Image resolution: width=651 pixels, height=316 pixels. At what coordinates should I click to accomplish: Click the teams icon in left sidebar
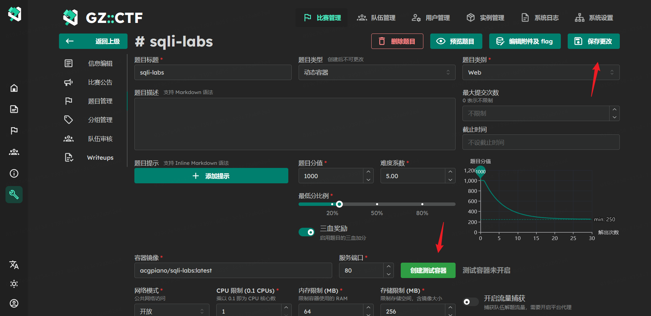(x=14, y=152)
